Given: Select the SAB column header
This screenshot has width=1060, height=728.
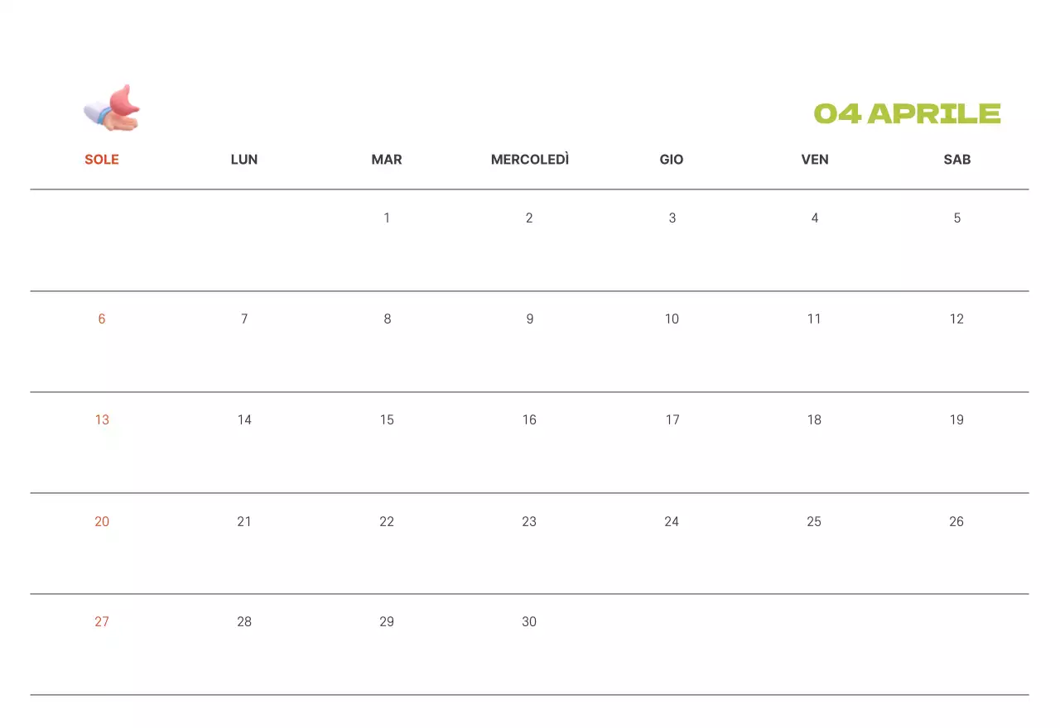Looking at the screenshot, I should [957, 160].
